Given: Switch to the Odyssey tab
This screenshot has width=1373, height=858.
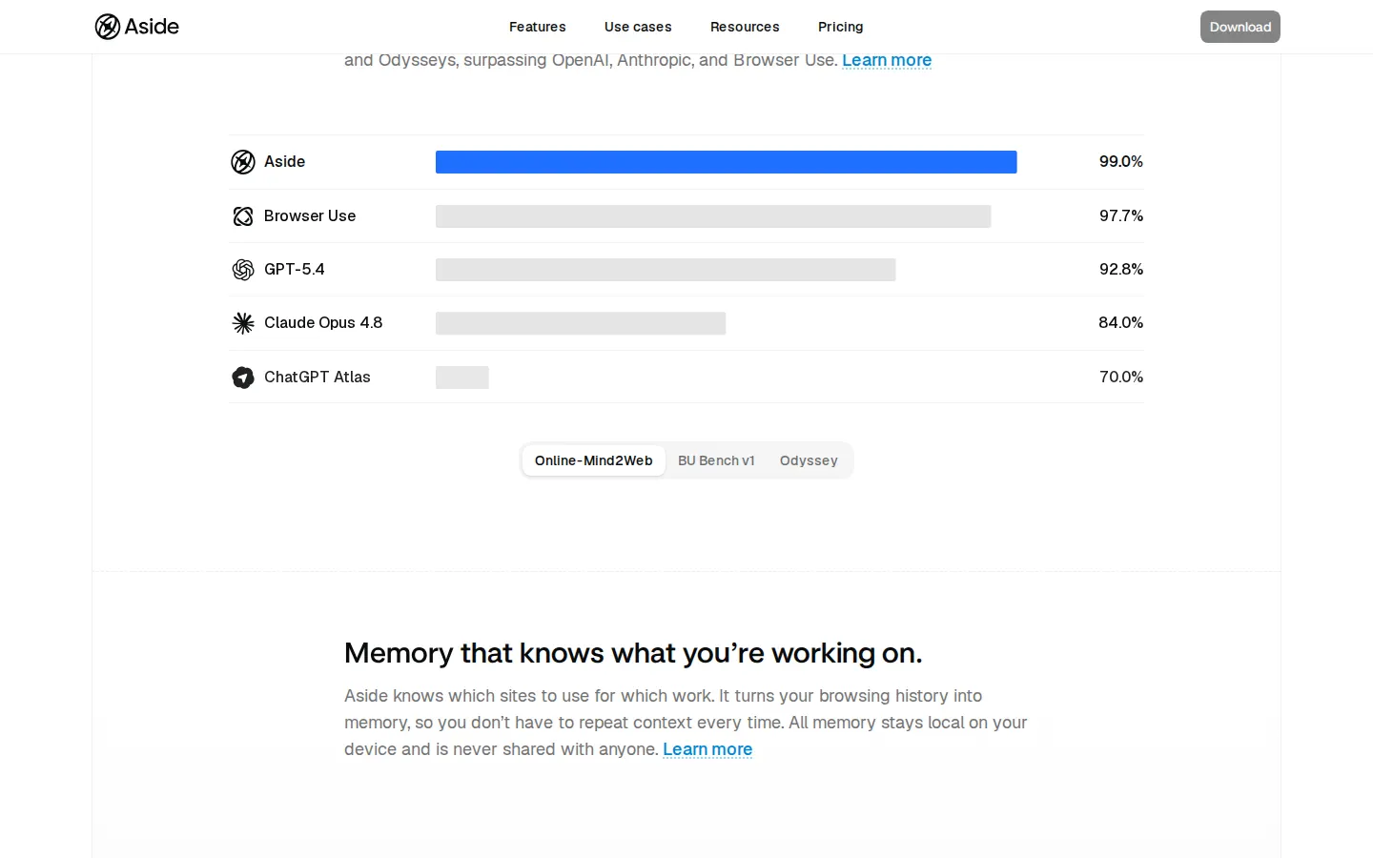Looking at the screenshot, I should [x=809, y=460].
